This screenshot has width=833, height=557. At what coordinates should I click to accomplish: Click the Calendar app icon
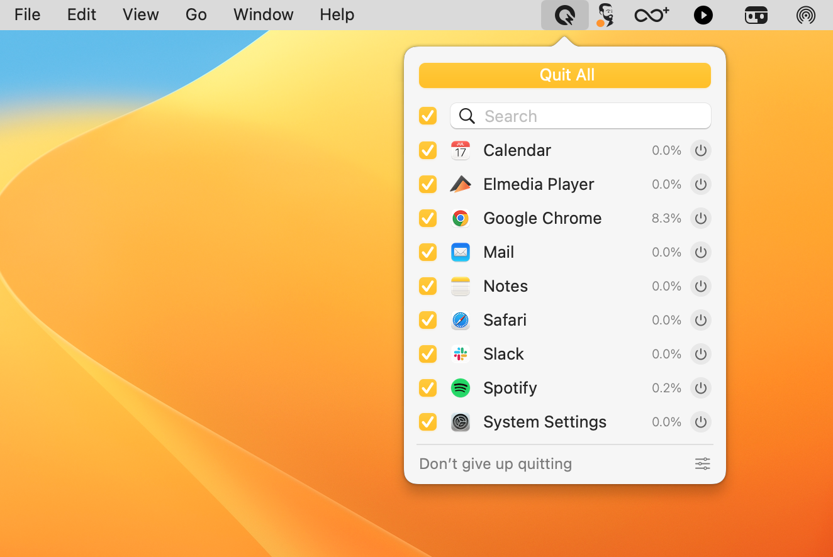[x=461, y=150]
